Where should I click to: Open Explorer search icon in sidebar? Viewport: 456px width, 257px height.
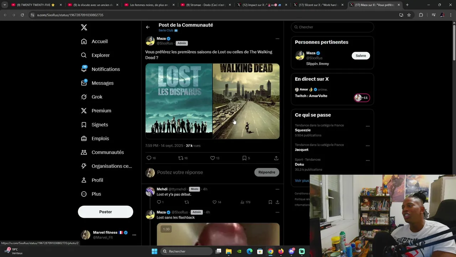(x=84, y=55)
